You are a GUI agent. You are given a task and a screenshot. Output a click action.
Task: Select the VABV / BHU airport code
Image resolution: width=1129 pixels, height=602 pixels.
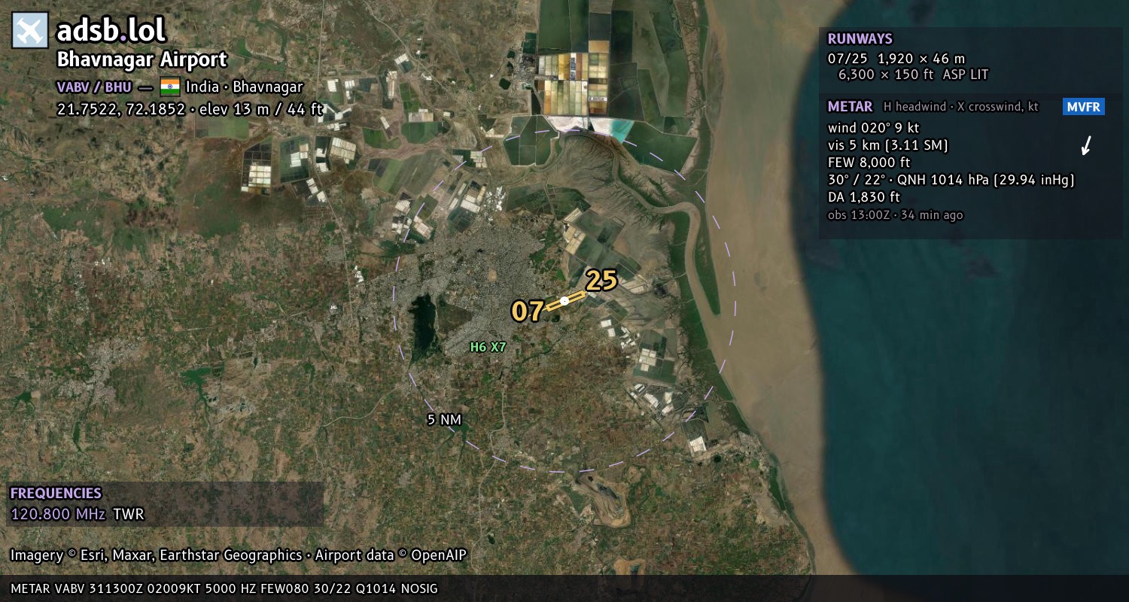tap(94, 87)
